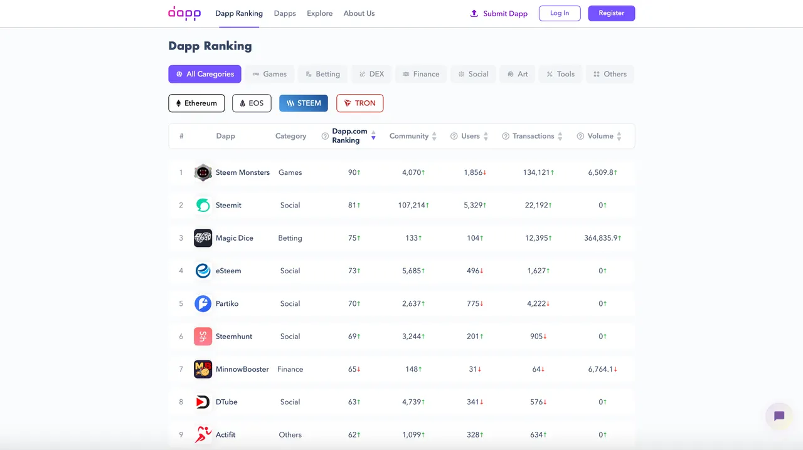Open the chat widget bubble
This screenshot has width=803, height=450.
coord(779,416)
